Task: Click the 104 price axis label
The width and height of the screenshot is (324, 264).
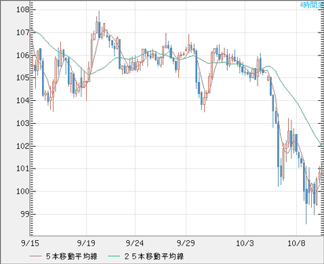Action: click(x=22, y=100)
